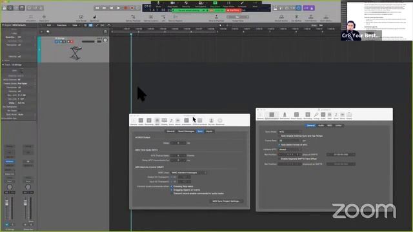Click the Rewind transport button
The height and width of the screenshot is (232, 413).
[x=97, y=8]
